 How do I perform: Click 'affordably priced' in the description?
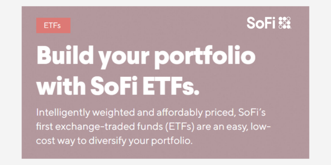pyautogui.click(x=196, y=113)
